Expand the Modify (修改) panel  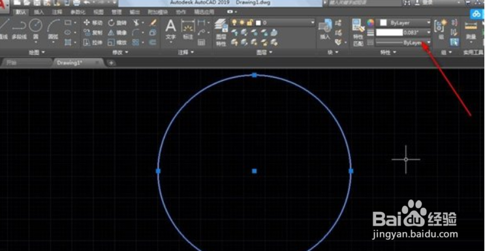(121, 52)
